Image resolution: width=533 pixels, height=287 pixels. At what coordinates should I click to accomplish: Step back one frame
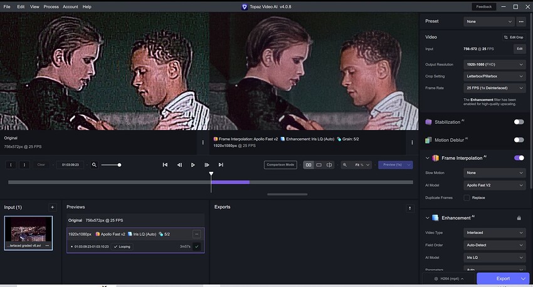(179, 164)
